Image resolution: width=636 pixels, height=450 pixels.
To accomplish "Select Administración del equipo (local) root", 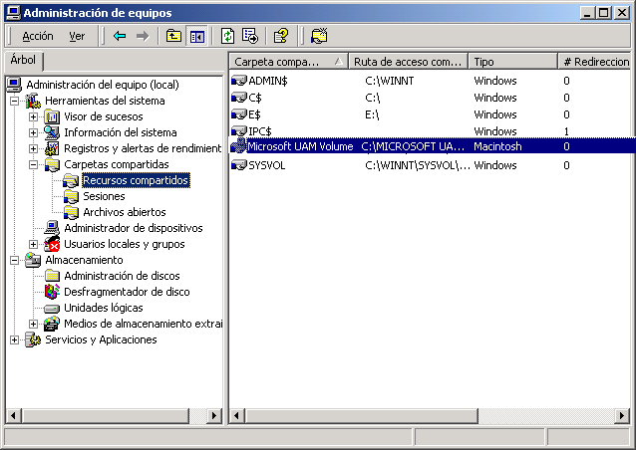I will 103,85.
